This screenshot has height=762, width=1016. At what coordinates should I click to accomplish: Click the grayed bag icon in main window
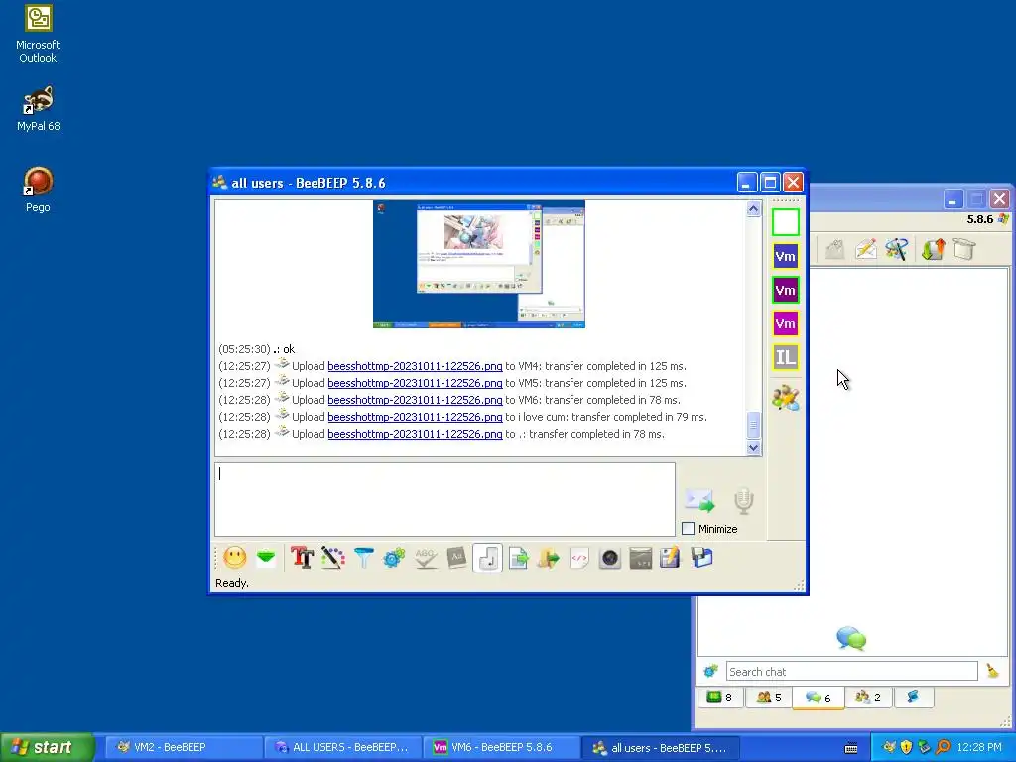[834, 249]
